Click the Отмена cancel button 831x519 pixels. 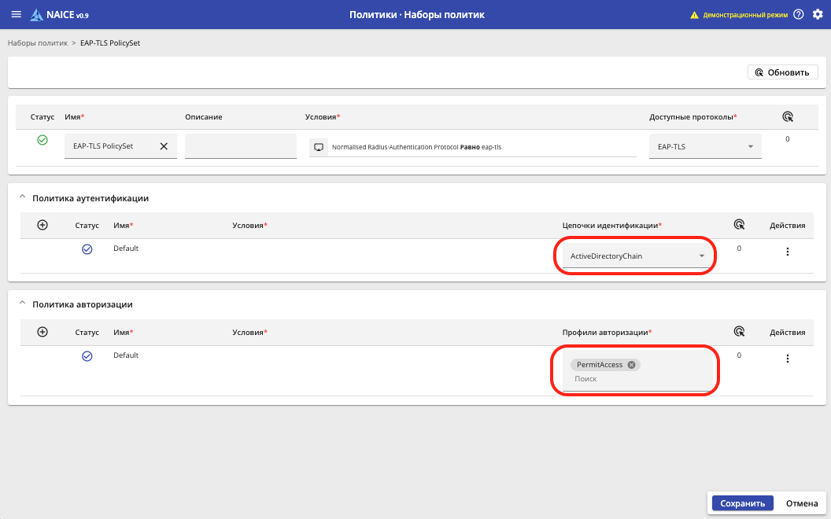[802, 503]
